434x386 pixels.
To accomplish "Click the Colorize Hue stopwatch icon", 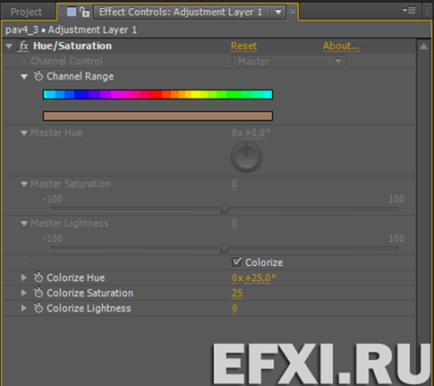I will coord(38,278).
